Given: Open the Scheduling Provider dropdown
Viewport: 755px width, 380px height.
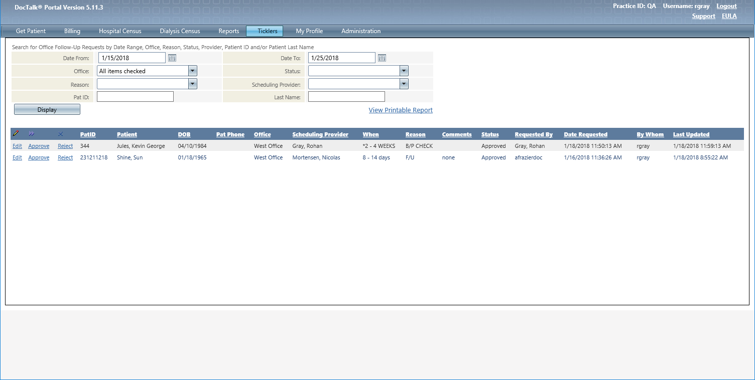Looking at the screenshot, I should click(x=404, y=84).
